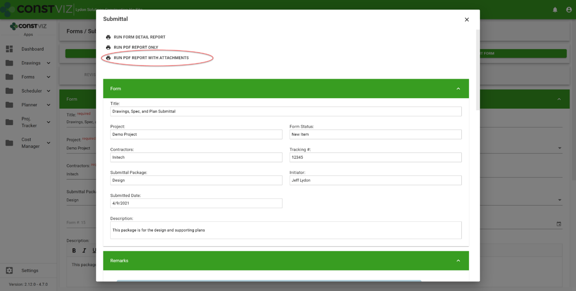Viewport: 576px width, 291px height.
Task: Click printer icon beside Run PDF Report Only
Action: 108,48
